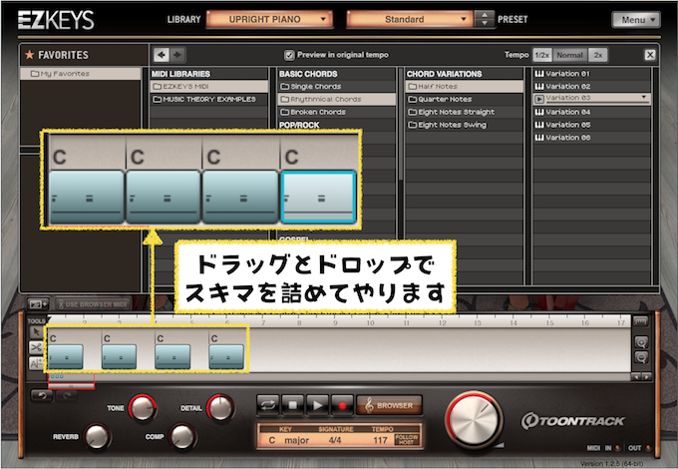Go forward with the browser right arrow
This screenshot has width=678, height=469.
pyautogui.click(x=177, y=55)
